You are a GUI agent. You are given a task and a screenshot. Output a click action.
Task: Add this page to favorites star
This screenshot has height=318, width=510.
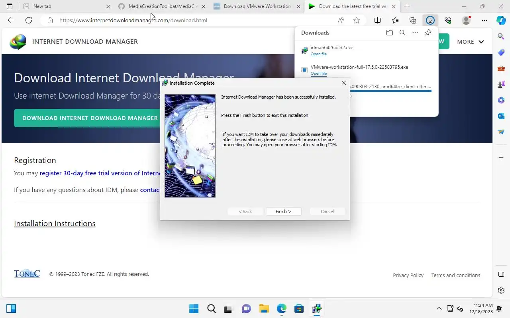[x=357, y=20]
